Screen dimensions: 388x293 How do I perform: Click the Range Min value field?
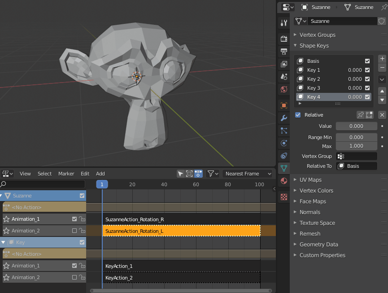point(356,137)
